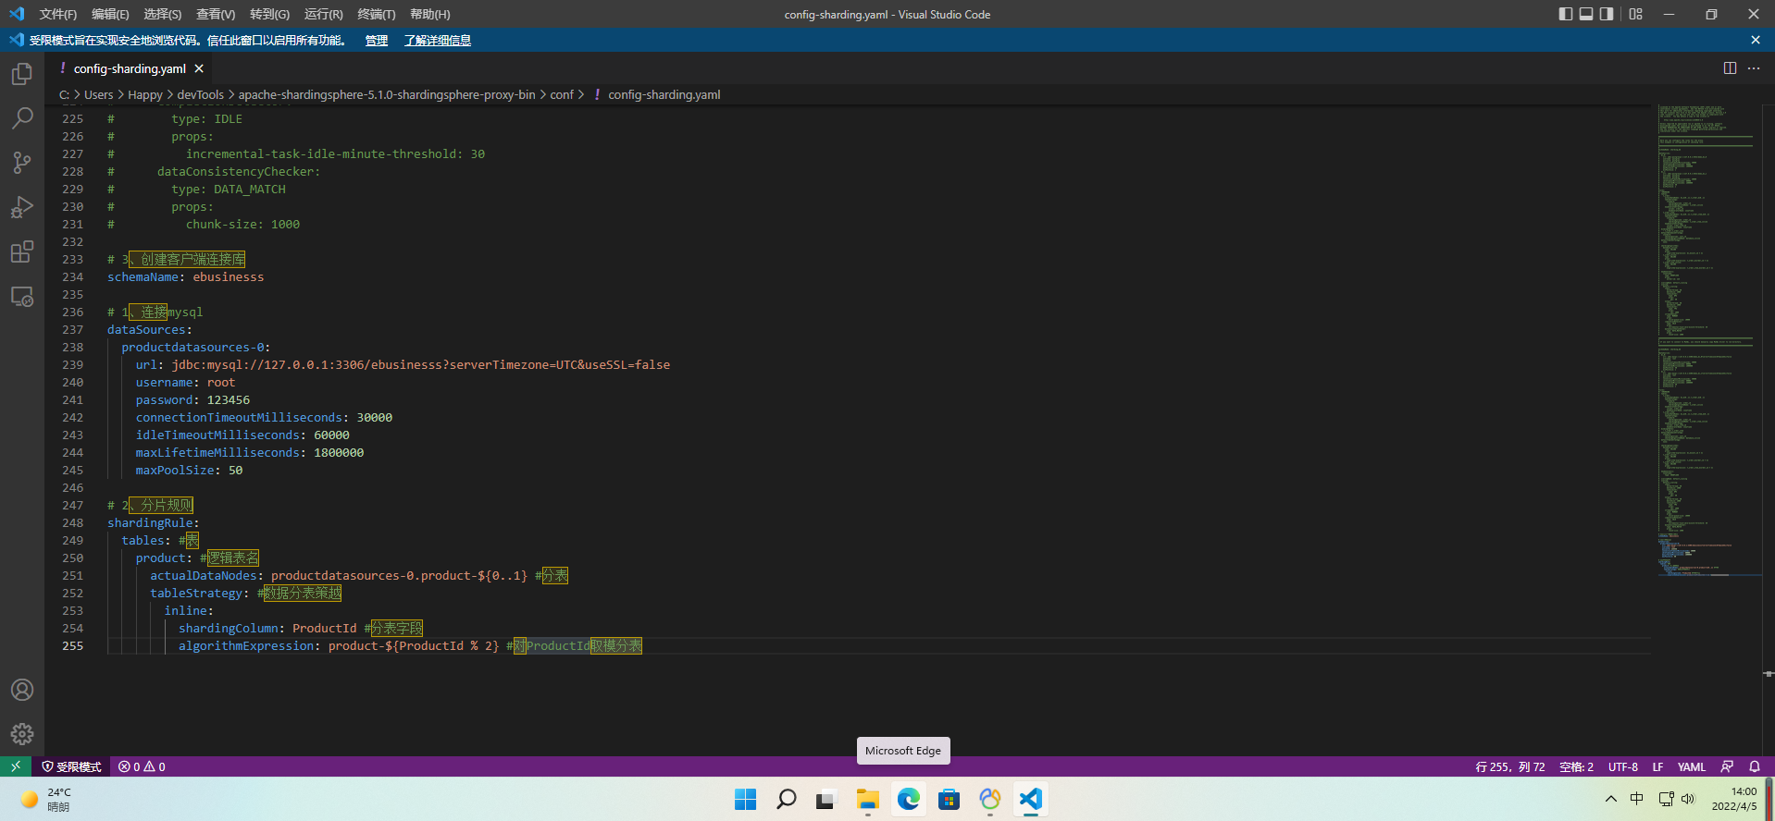Open the 终端(T) menu
The height and width of the screenshot is (821, 1775).
tap(377, 14)
